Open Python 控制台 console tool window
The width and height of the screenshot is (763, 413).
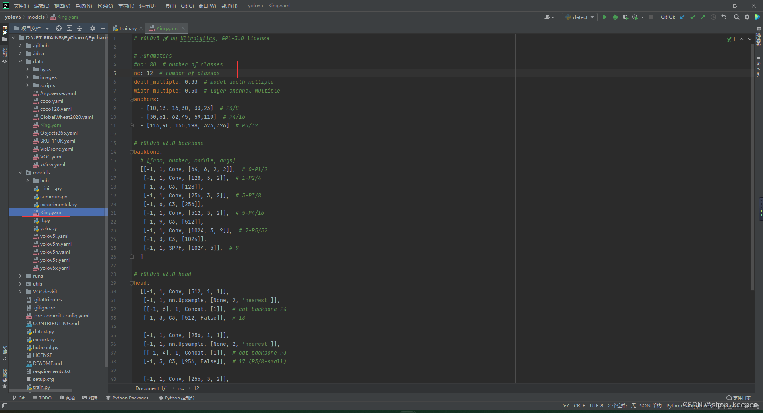click(176, 398)
